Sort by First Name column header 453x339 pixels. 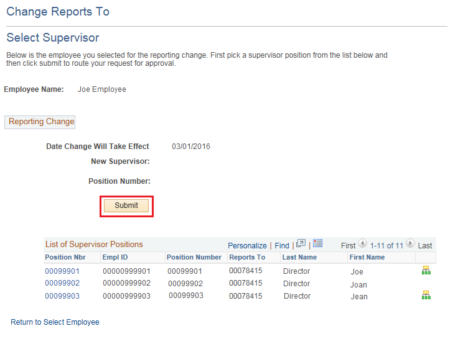tap(367, 257)
